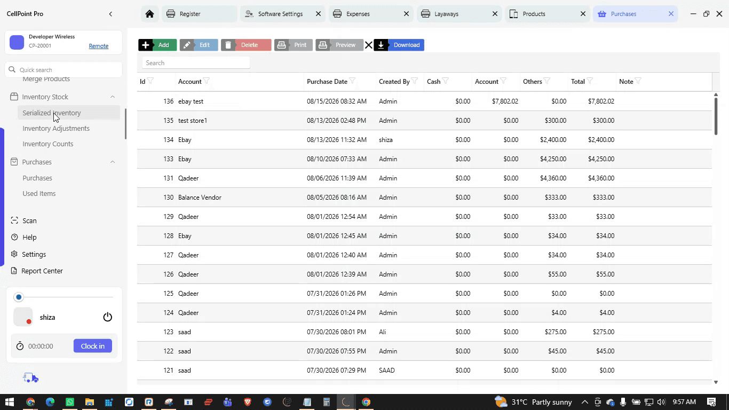Click the Download button
Viewport: 729px width, 410px height.
[399, 45]
